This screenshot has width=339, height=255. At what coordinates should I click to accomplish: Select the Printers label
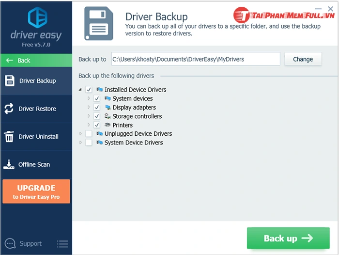(123, 125)
